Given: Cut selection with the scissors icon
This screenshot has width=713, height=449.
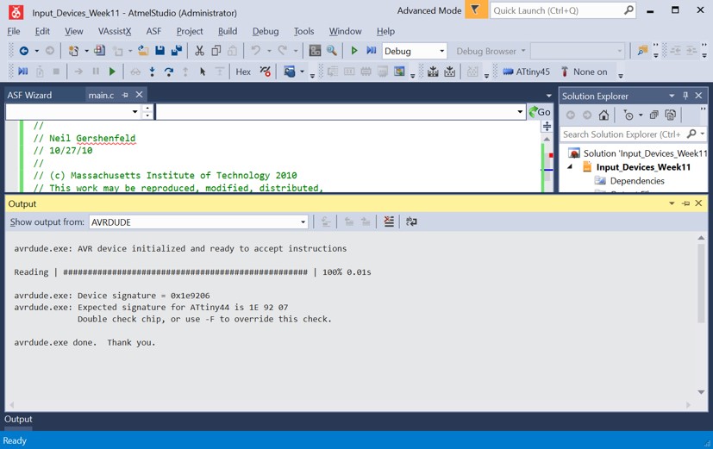Looking at the screenshot, I should pyautogui.click(x=199, y=51).
